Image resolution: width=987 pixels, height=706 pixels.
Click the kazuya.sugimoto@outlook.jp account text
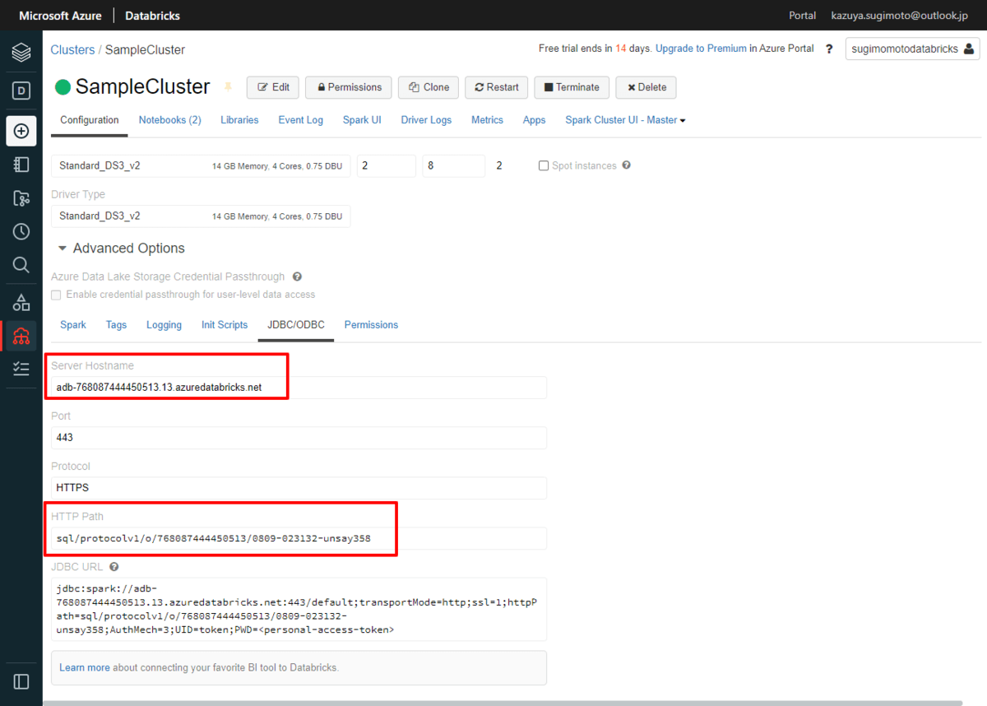(900, 16)
